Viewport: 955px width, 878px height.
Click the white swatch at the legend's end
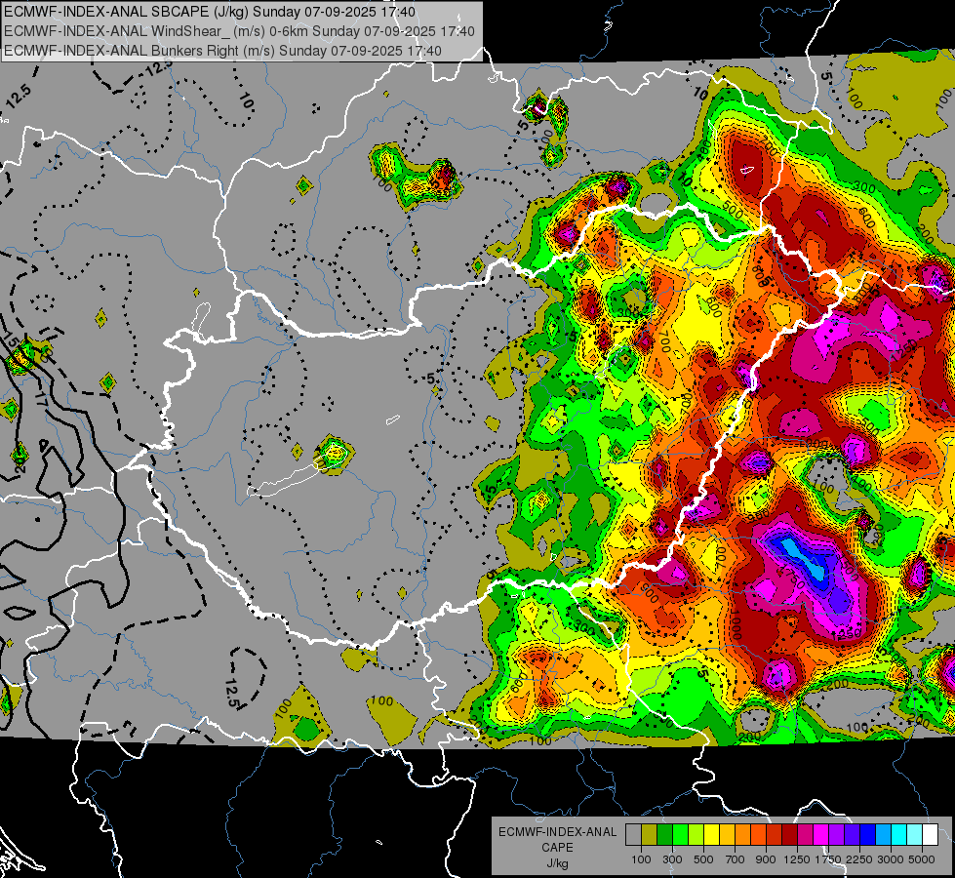pos(930,834)
